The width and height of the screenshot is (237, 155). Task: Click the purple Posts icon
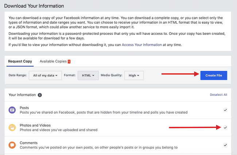tap(12, 110)
